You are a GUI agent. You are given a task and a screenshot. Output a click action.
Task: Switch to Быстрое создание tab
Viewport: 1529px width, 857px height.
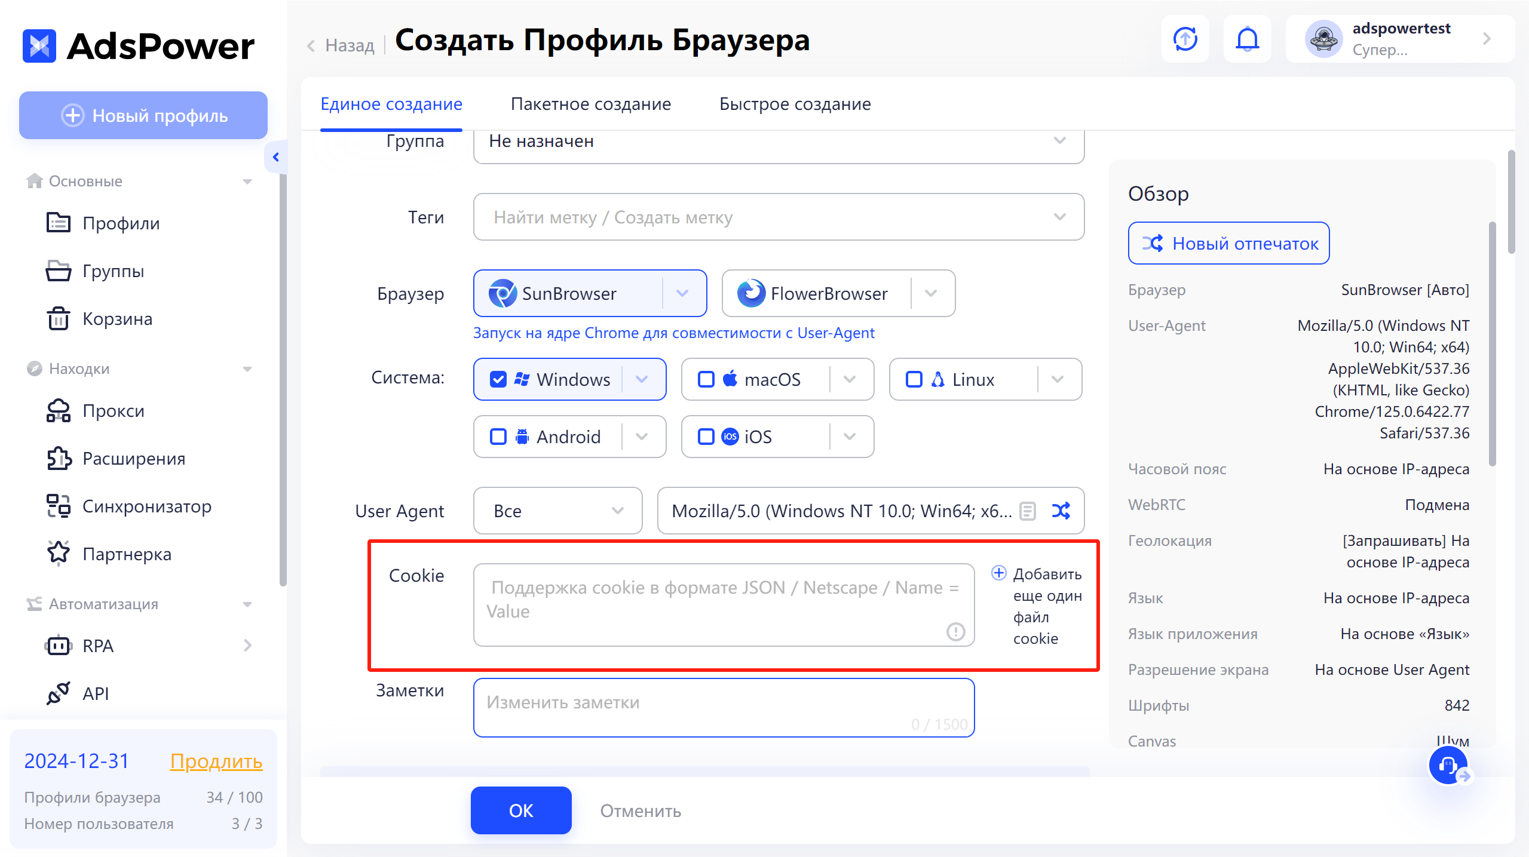794,103
